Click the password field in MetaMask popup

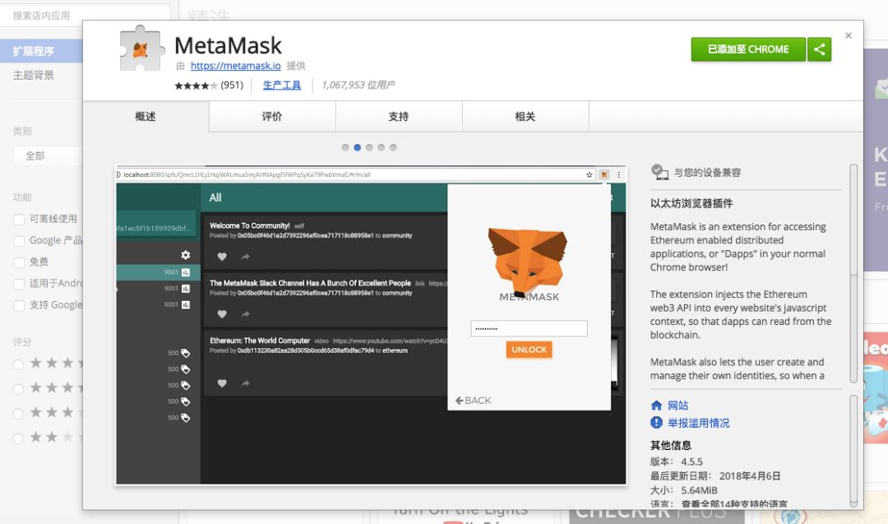point(529,328)
